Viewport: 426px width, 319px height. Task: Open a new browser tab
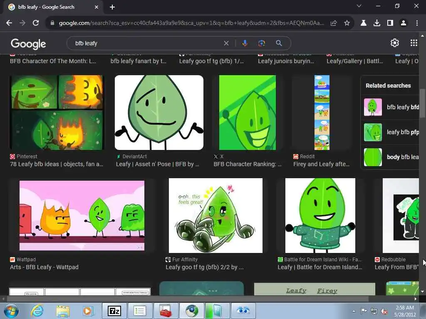tap(112, 7)
